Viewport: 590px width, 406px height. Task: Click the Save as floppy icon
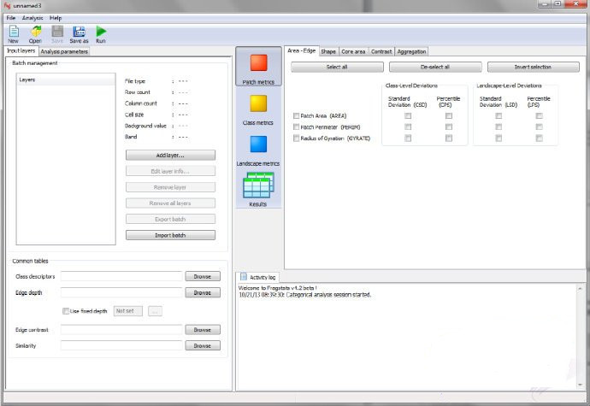pos(79,32)
